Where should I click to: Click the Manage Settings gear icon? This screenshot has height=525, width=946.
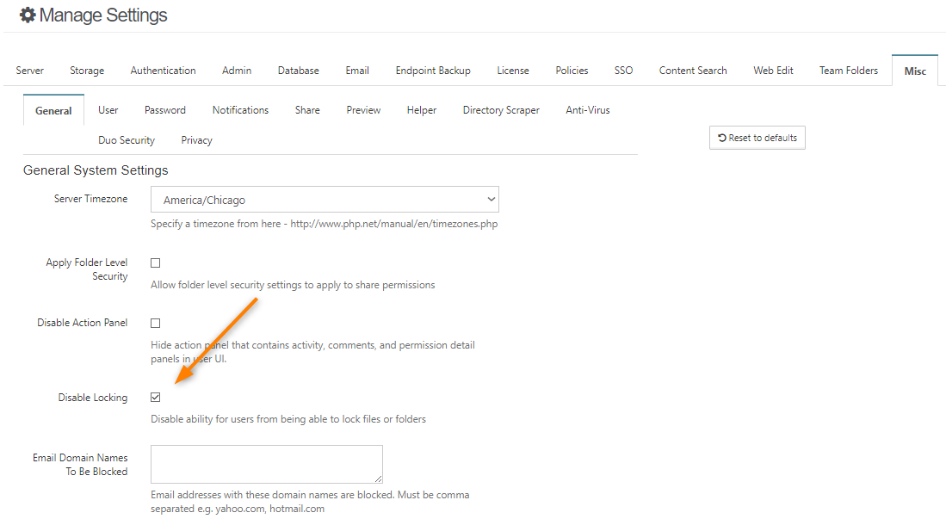(x=28, y=15)
